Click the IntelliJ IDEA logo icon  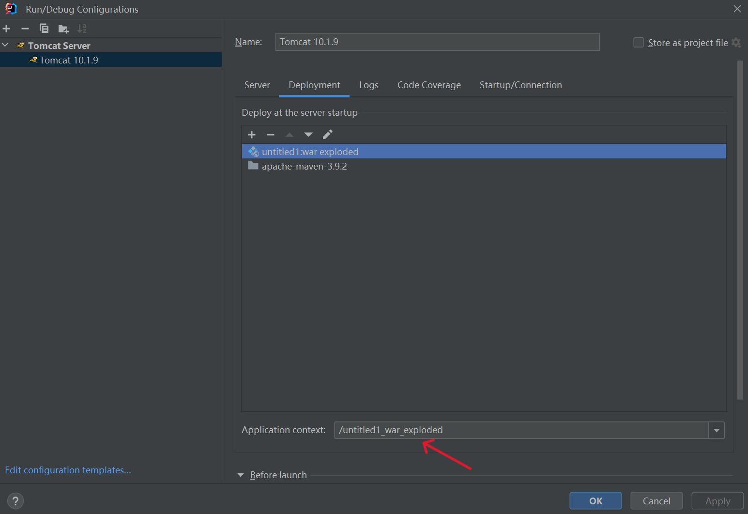[x=11, y=9]
